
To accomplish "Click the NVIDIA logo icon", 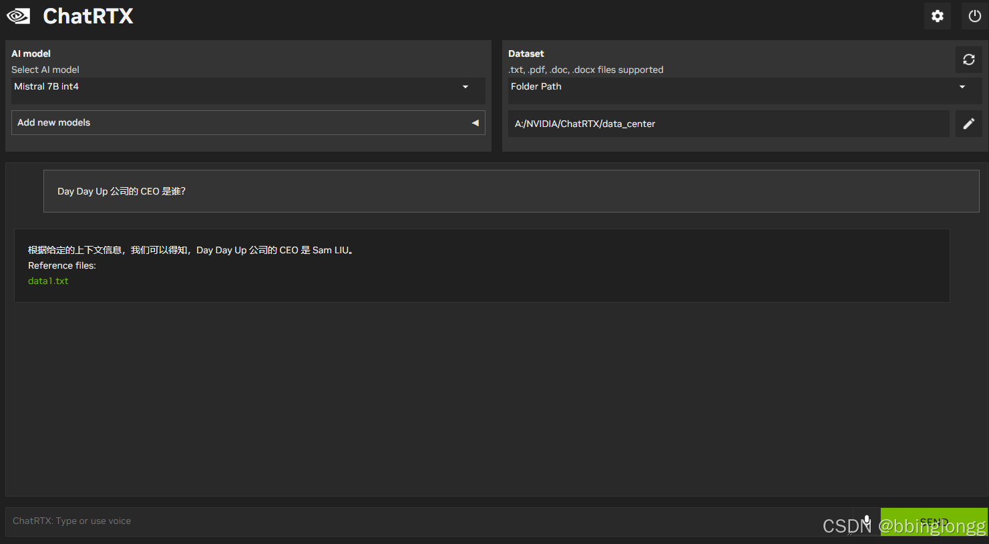I will (x=19, y=16).
